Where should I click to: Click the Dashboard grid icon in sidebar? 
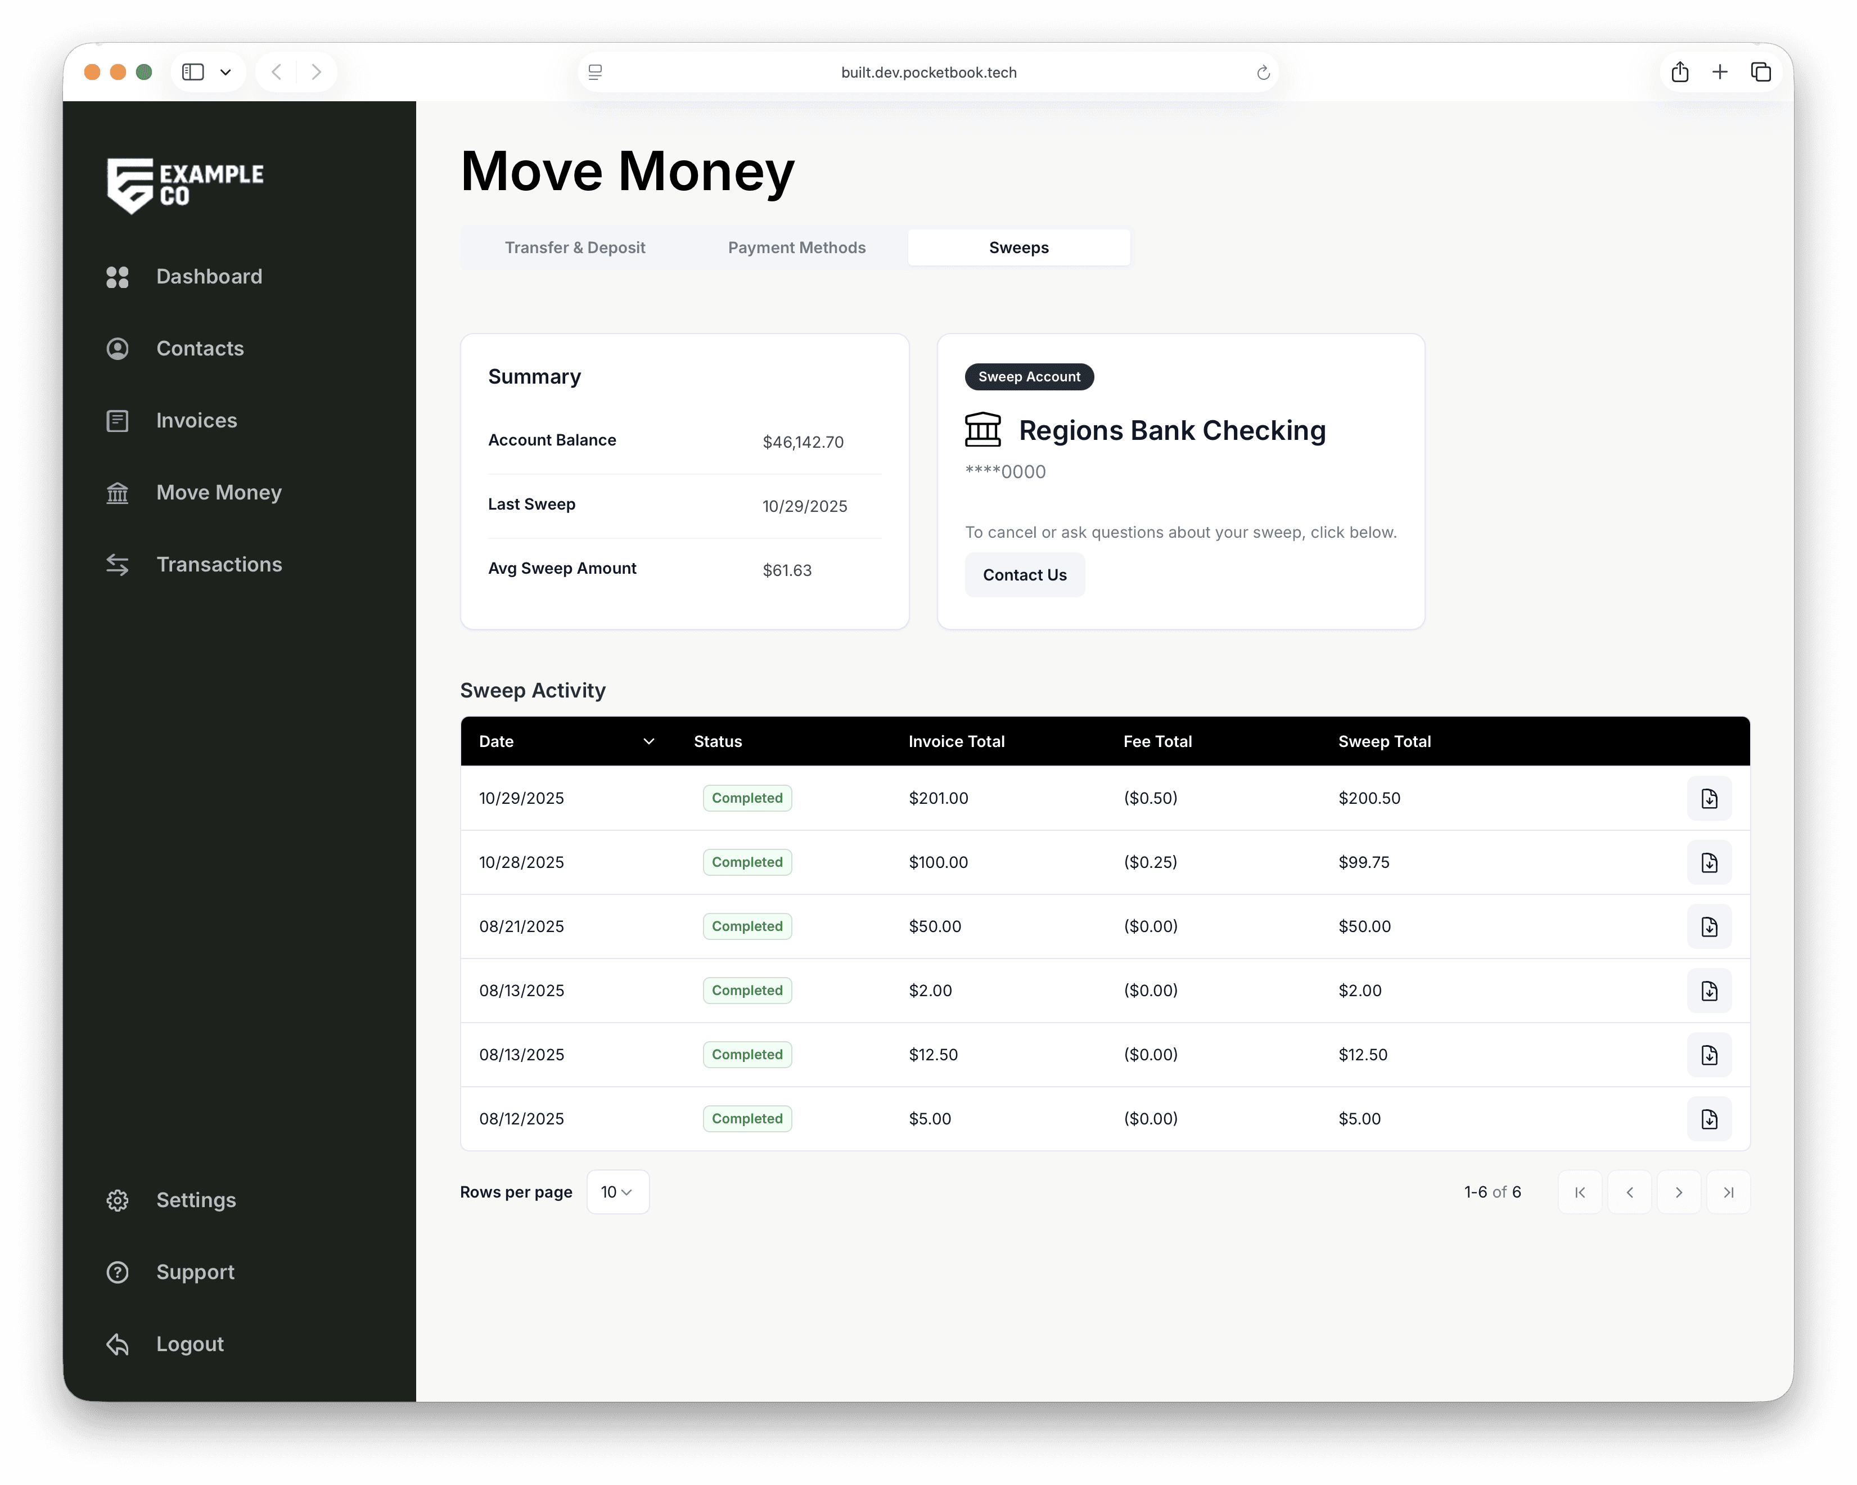117,277
